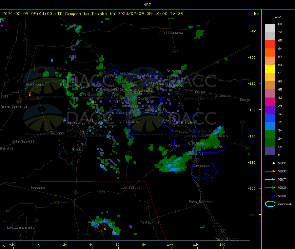Click the A_Villanueva map label
The height and width of the screenshot is (249, 295).
(171, 33)
